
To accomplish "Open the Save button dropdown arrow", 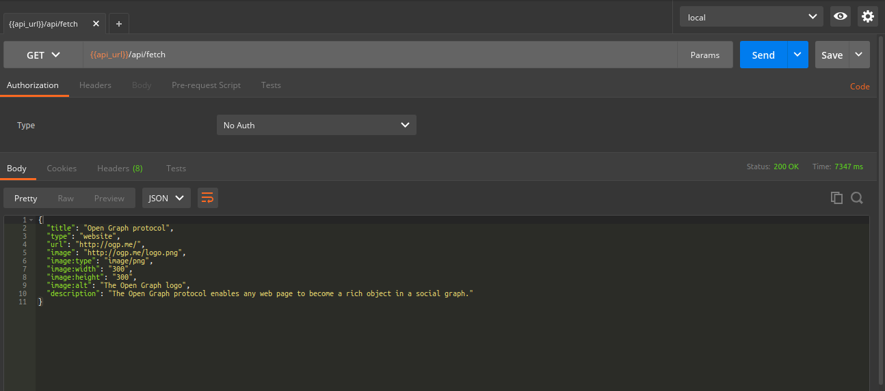I will tap(860, 55).
